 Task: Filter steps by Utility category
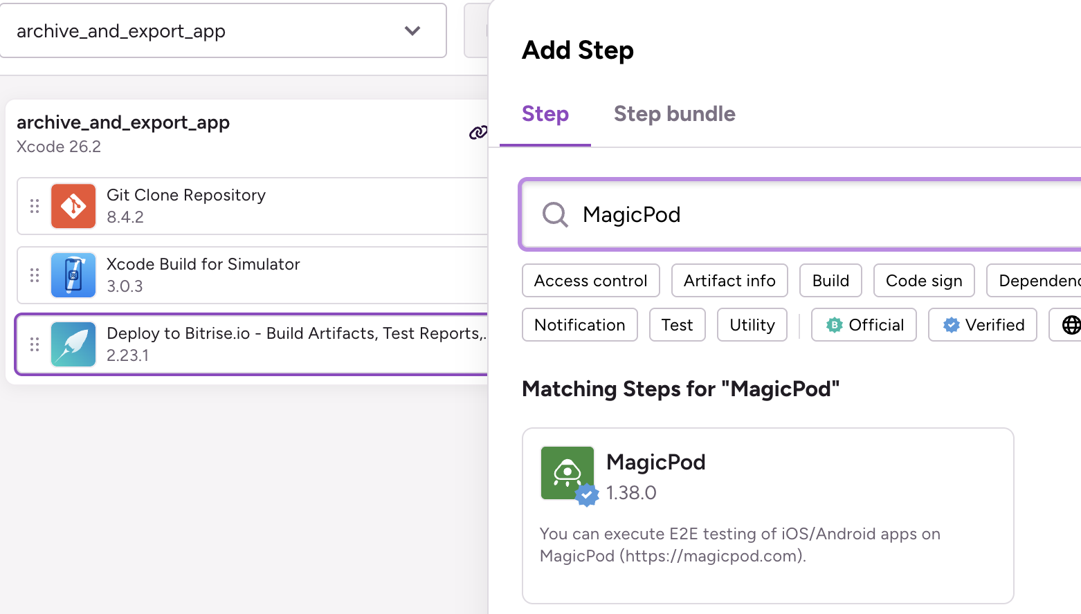pos(752,325)
